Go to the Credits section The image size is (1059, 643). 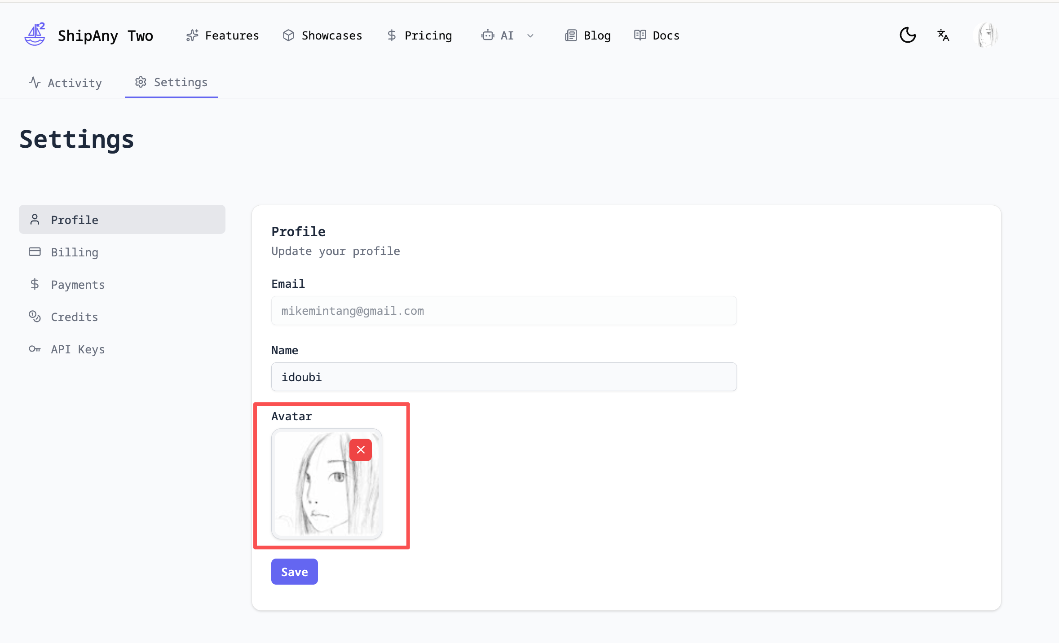point(74,317)
